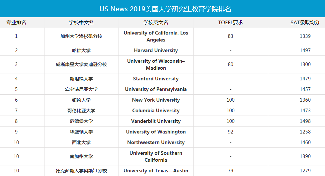Image resolution: width=325 pixels, height=176 pixels.
Task: Select 南加州大学 cell
Action: 81,156
